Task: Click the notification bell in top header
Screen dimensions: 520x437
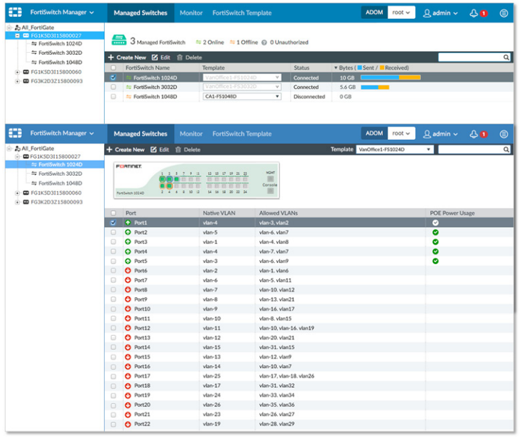Action: click(474, 13)
